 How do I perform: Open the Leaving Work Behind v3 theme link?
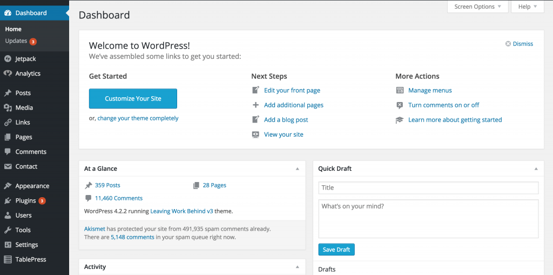181,211
